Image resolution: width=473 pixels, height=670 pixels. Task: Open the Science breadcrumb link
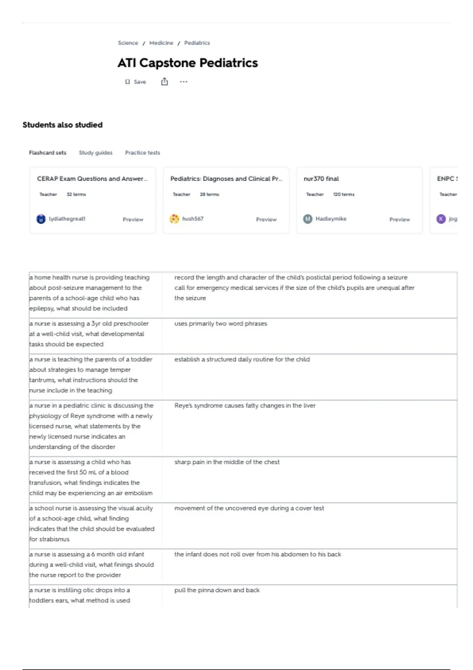tap(128, 43)
